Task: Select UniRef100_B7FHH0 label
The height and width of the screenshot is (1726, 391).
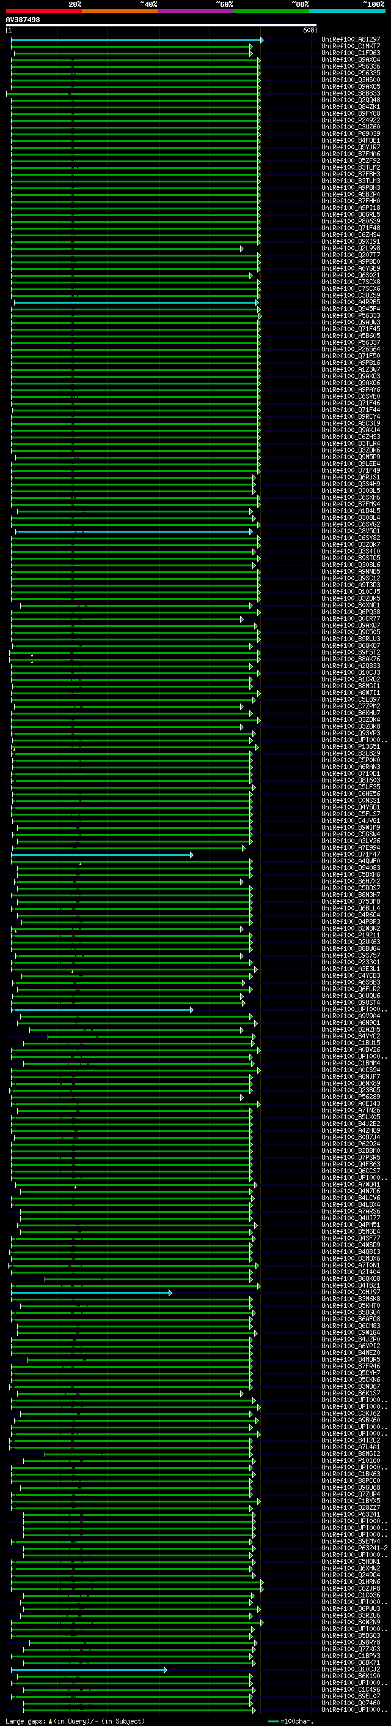Action: (351, 201)
